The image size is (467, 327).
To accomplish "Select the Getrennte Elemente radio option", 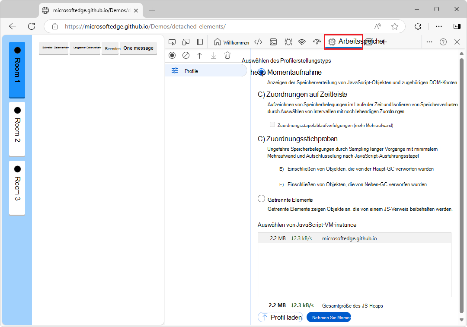I will tap(261, 198).
